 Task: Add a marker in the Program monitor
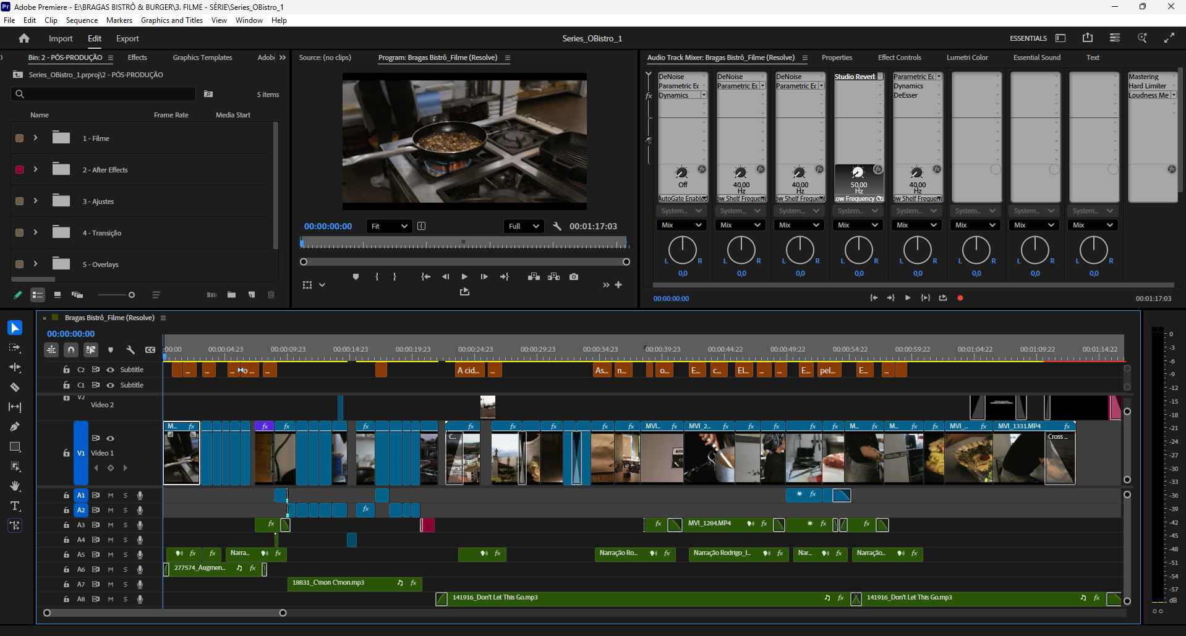point(356,276)
